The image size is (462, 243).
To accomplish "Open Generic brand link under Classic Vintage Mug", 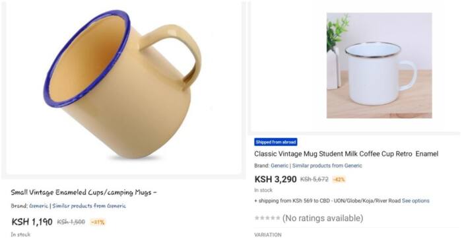I will 279,166.
